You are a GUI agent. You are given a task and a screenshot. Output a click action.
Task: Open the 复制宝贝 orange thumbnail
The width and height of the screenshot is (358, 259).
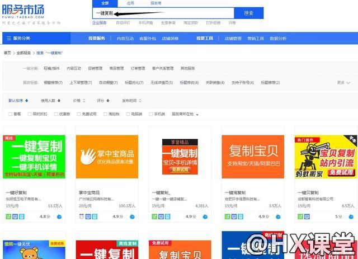click(x=253, y=157)
